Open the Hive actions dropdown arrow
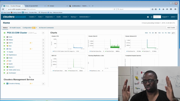This screenshot has width=180, height=101. (x=43, y=46)
